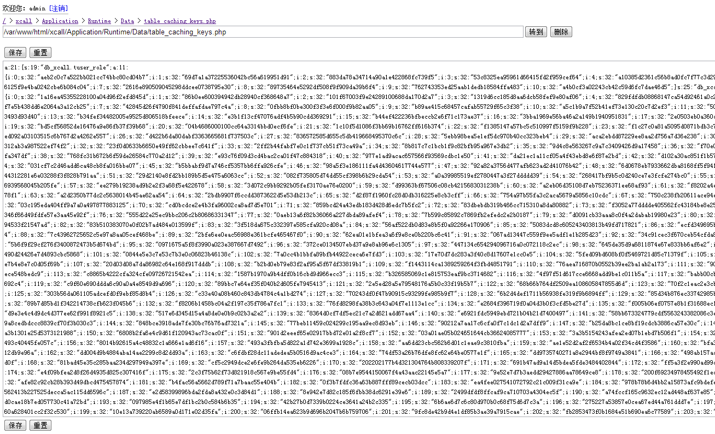
Task: Open the Runtime breadcrumb link
Action: (100, 21)
